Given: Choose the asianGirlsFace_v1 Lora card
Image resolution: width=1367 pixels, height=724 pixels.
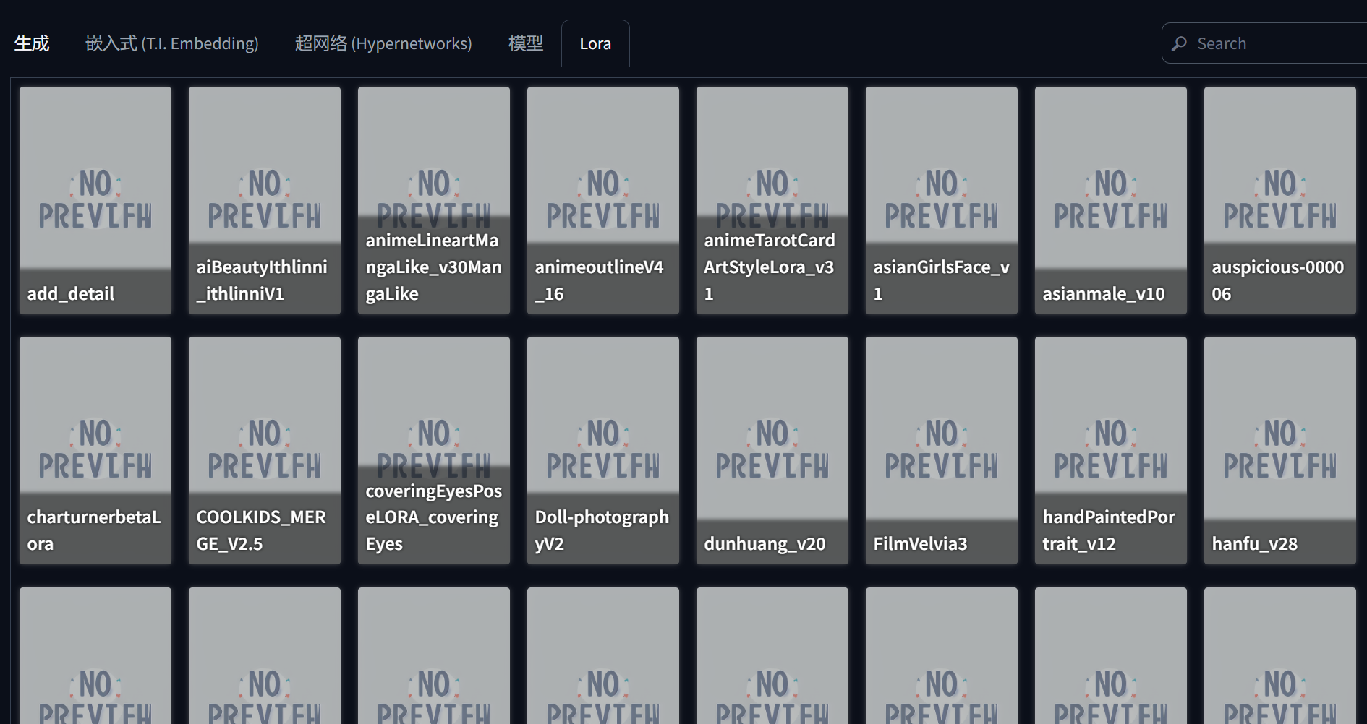Looking at the screenshot, I should point(942,200).
